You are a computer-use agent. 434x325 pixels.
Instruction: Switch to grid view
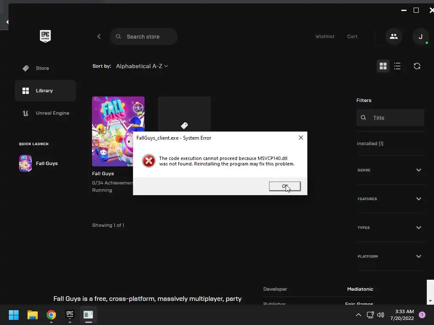coord(383,66)
